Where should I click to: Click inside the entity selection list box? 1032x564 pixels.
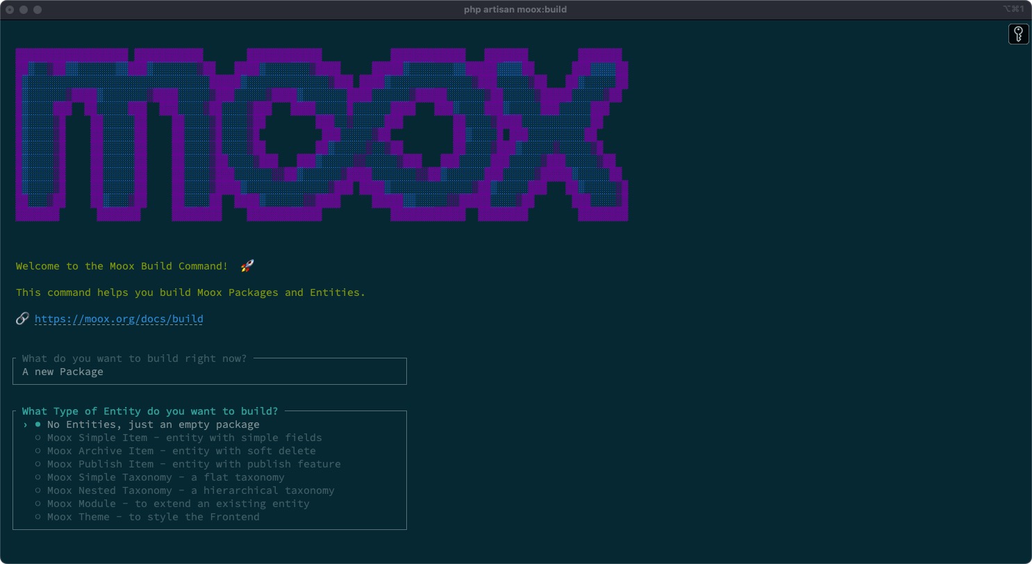(209, 470)
